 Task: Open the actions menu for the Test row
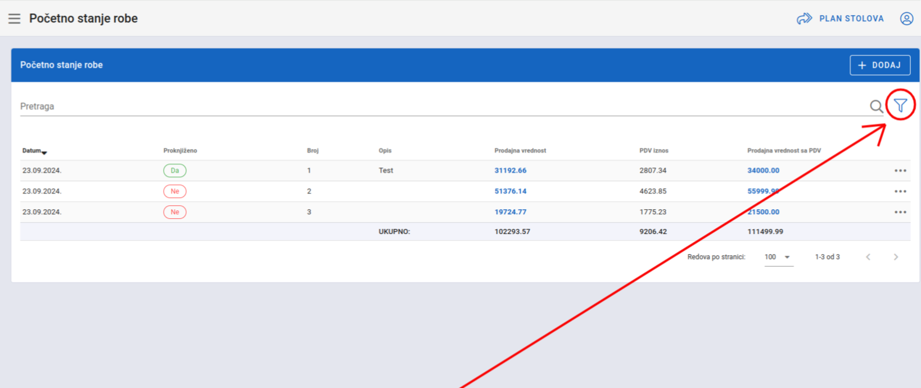coord(900,170)
